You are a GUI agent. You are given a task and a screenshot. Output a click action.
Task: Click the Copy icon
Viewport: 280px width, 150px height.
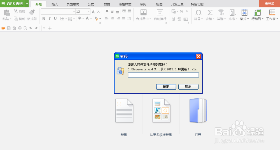pos(16,19)
